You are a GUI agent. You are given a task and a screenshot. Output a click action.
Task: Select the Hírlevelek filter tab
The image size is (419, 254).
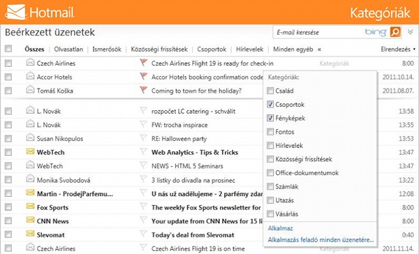point(249,49)
